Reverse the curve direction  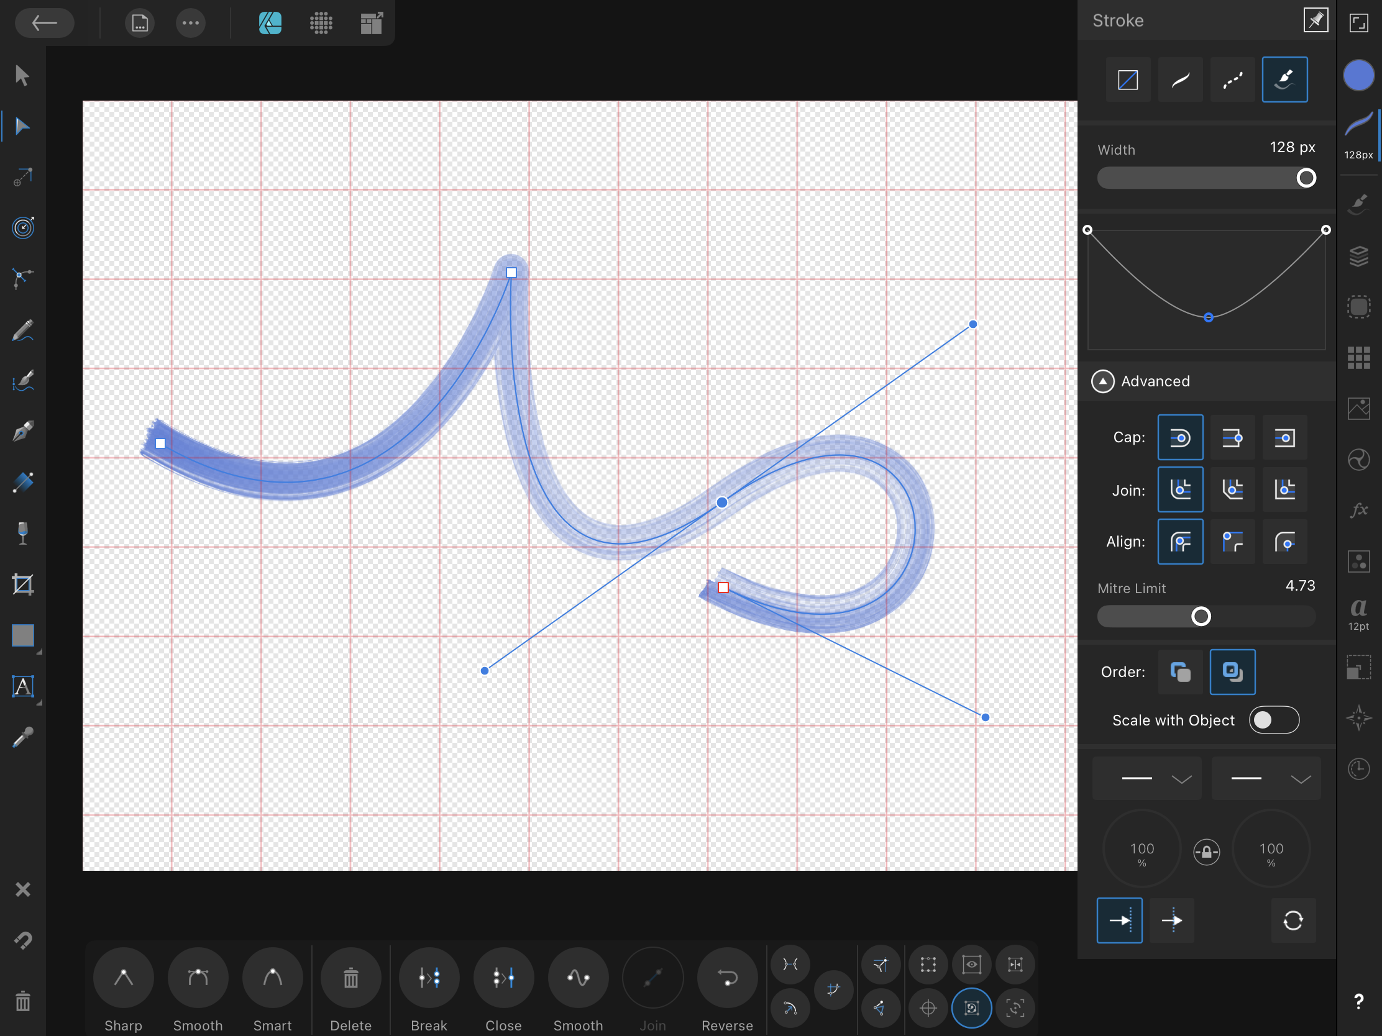tap(727, 990)
